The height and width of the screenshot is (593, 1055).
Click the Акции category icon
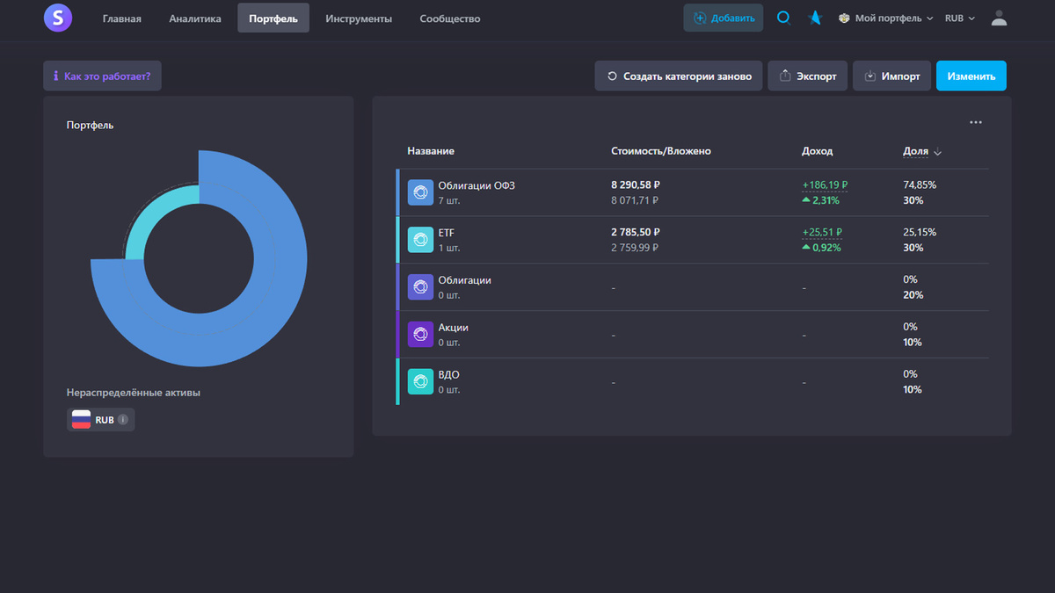point(420,334)
